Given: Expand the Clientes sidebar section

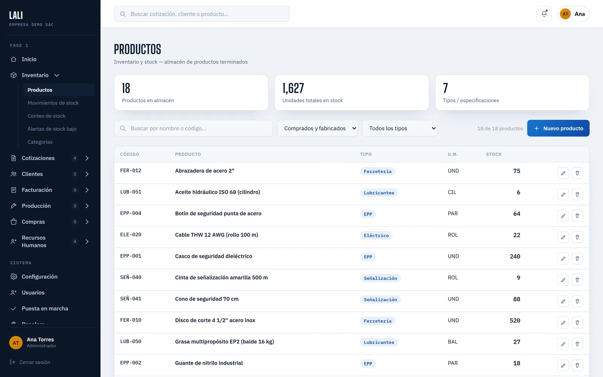Looking at the screenshot, I should pos(50,174).
